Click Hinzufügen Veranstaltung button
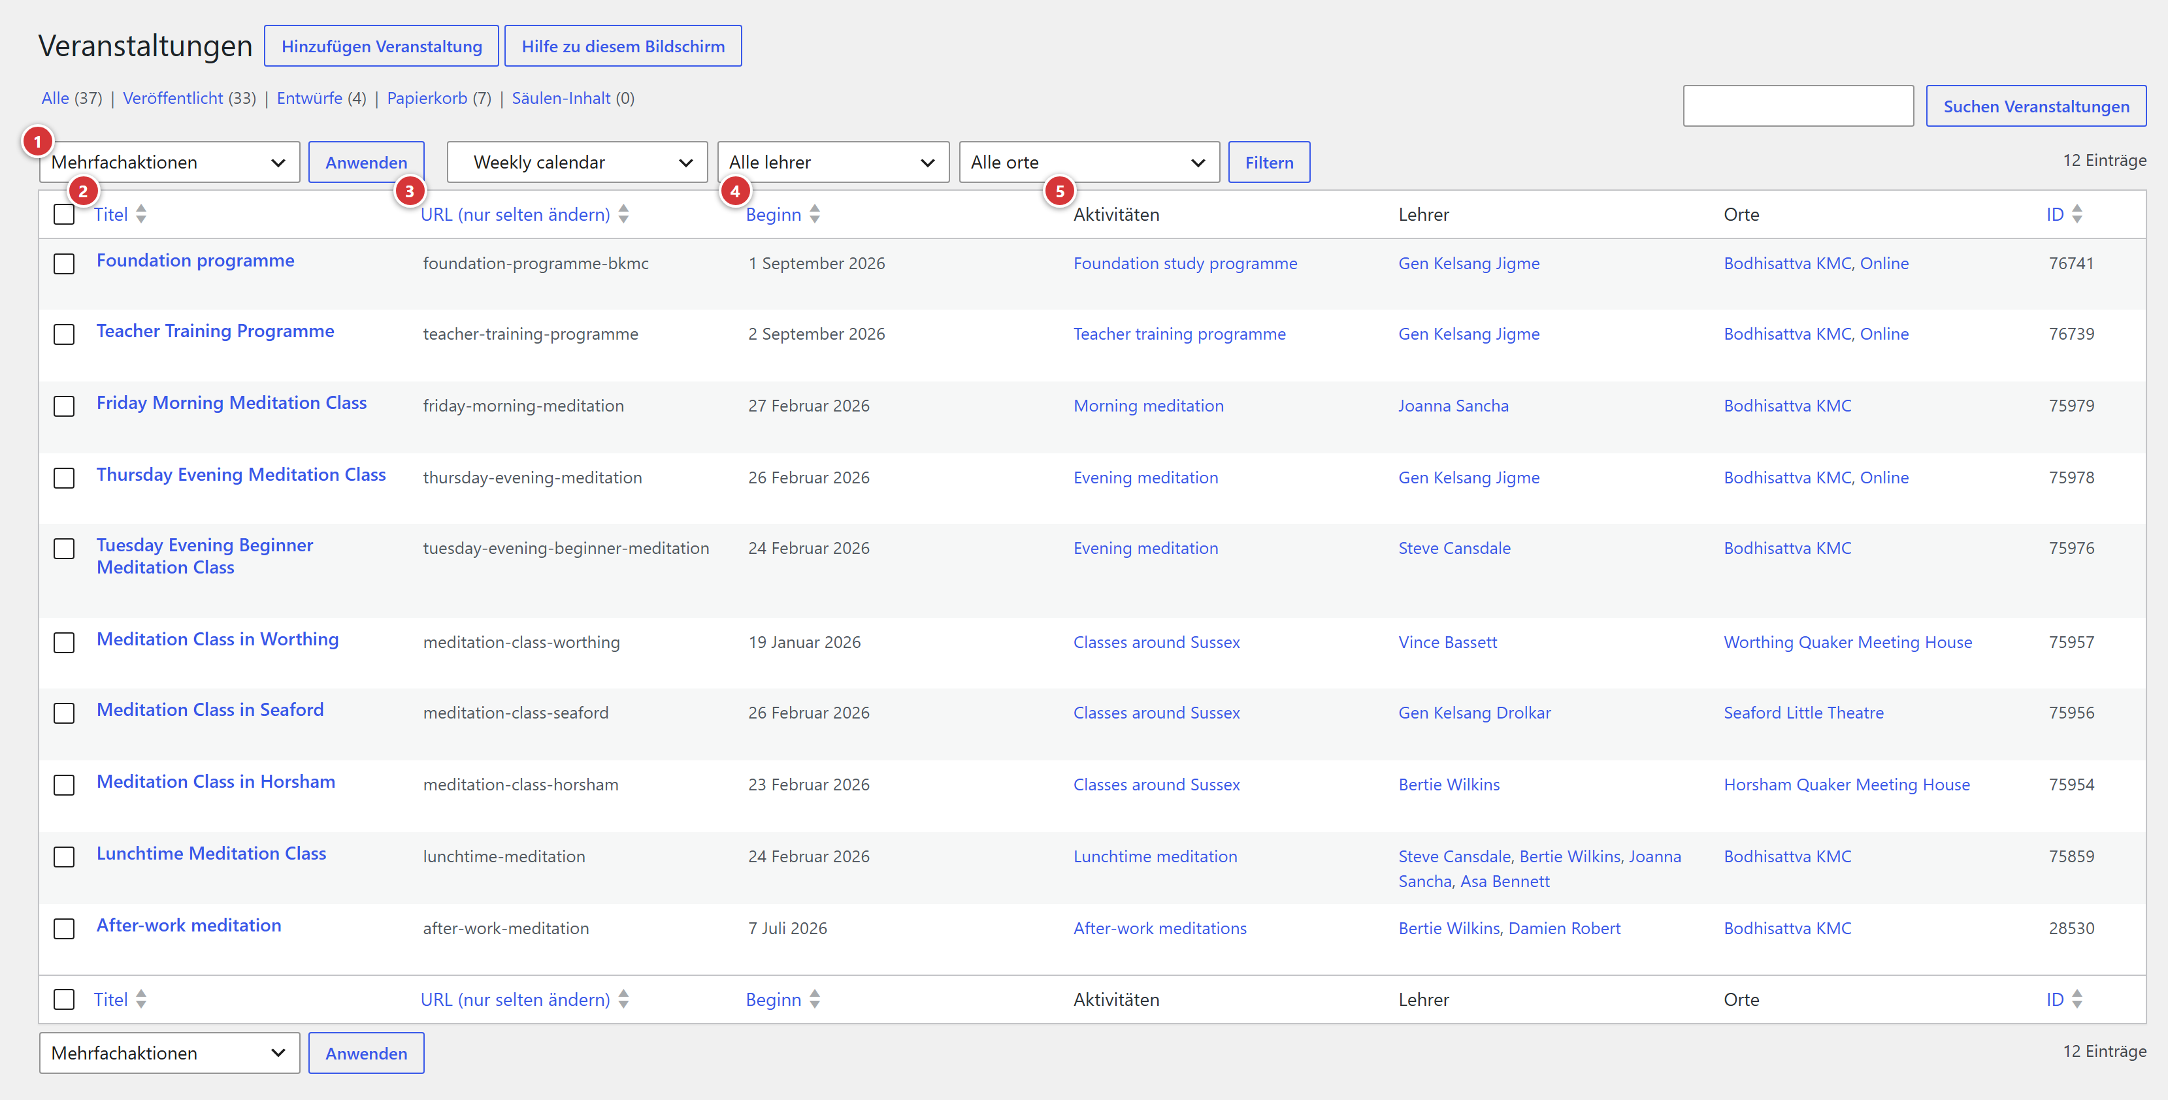This screenshot has width=2168, height=1100. click(381, 46)
